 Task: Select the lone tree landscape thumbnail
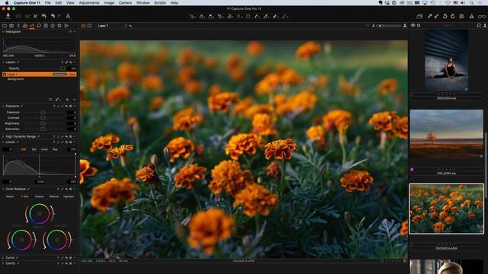point(447,134)
